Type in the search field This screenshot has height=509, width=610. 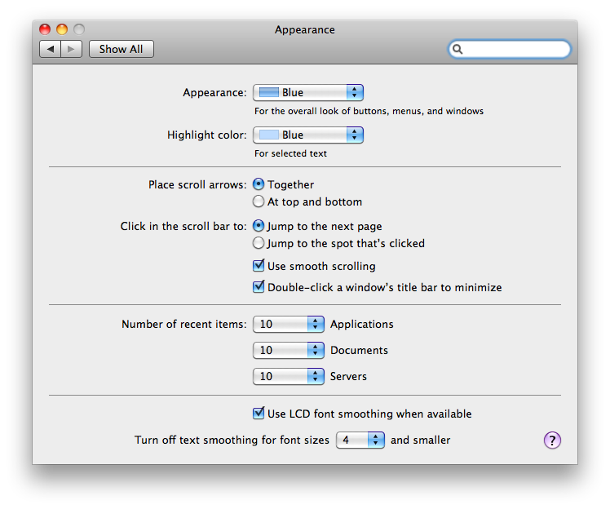pyautogui.click(x=515, y=49)
